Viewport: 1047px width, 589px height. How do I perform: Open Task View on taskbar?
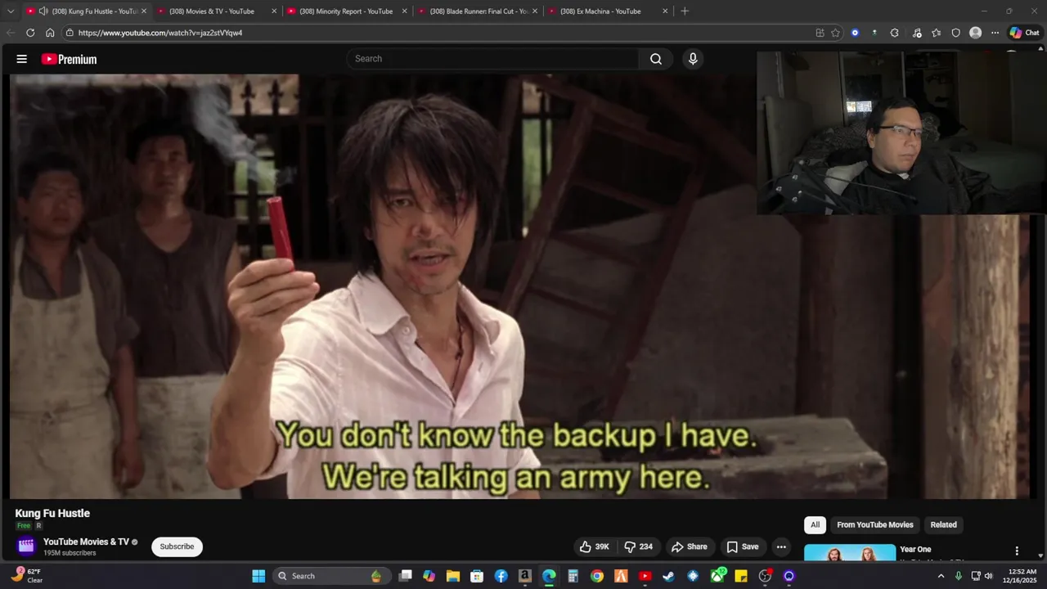tap(405, 576)
